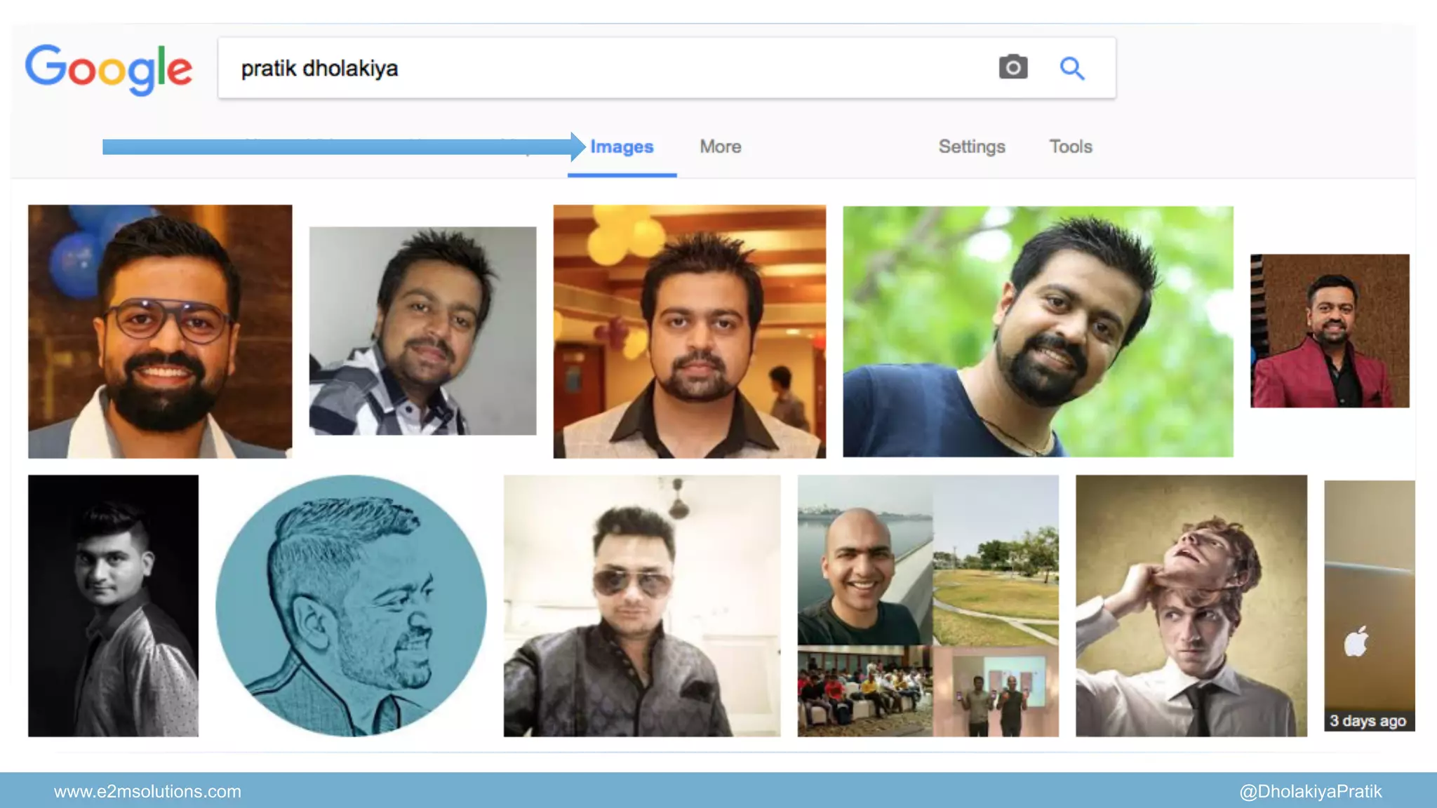
Task: Open thumbnail of man removing face mask
Action: (1191, 605)
